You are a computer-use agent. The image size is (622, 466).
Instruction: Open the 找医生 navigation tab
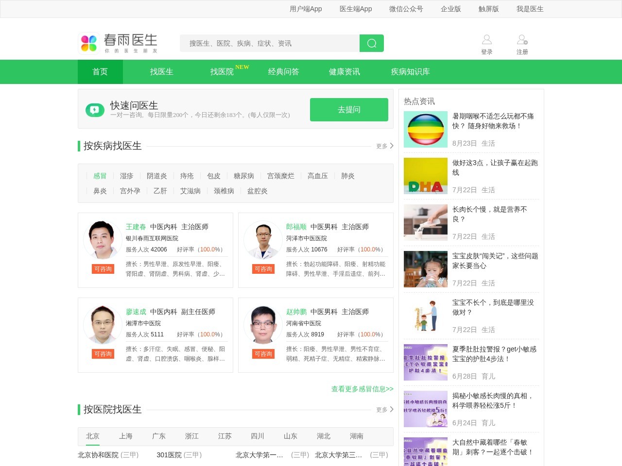pos(161,72)
